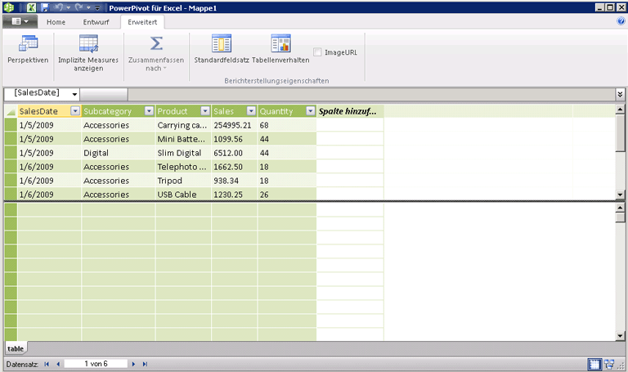
Task: Open the Subcategory column filter dropdown
Action: coord(149,111)
